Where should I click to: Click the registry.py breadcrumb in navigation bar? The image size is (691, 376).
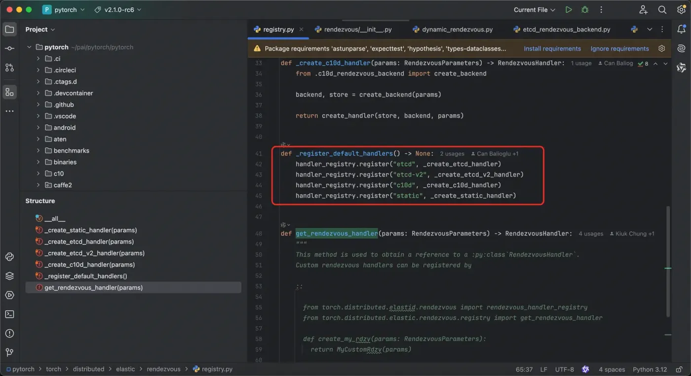point(212,369)
